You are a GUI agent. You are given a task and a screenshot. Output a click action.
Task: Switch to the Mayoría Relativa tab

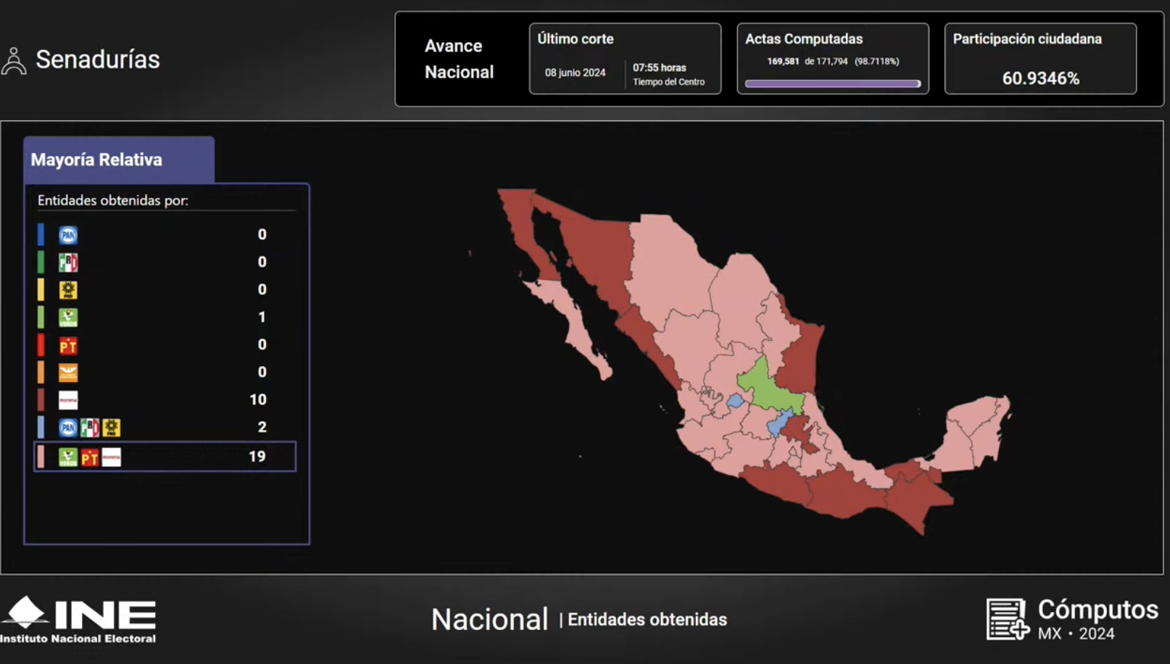pos(96,159)
